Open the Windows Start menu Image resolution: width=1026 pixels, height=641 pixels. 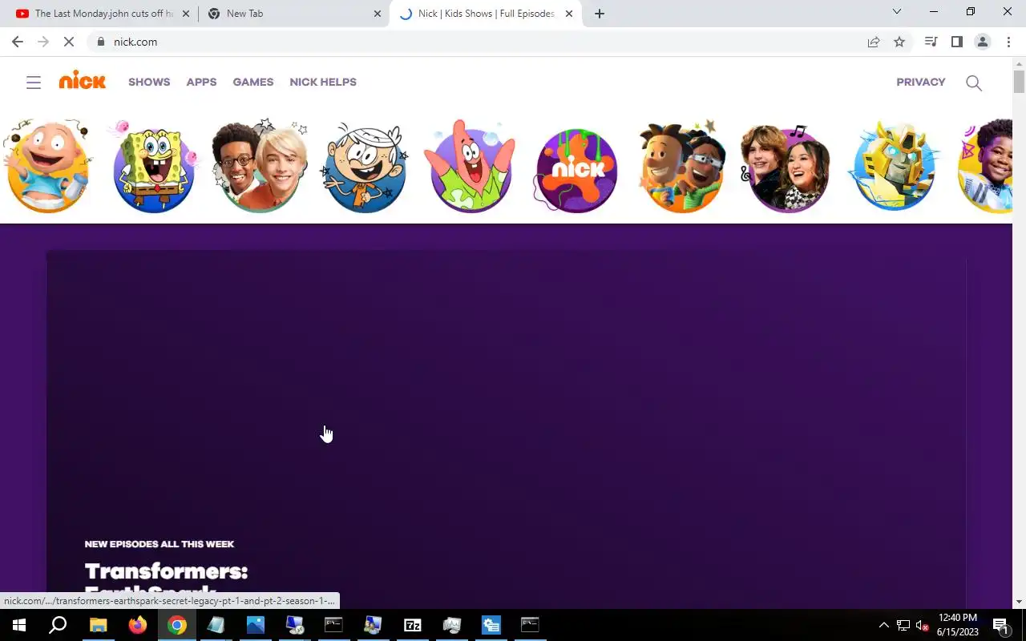tap(19, 625)
